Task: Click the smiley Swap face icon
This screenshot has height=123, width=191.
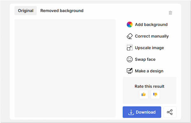Action: [130, 59]
